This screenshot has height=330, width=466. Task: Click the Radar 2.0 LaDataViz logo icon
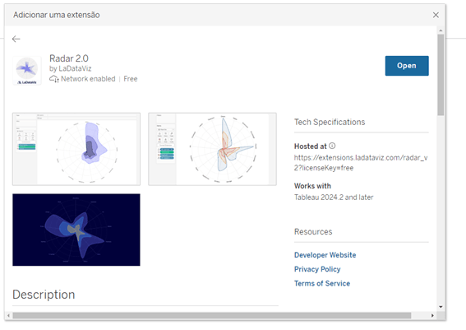click(x=27, y=71)
